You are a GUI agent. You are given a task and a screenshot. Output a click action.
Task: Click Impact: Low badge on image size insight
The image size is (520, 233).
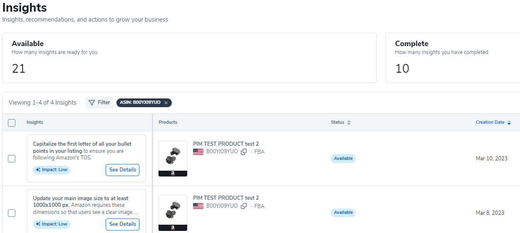coord(52,224)
